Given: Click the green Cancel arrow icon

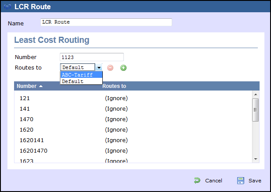Looking at the screenshot, I should 198,181.
